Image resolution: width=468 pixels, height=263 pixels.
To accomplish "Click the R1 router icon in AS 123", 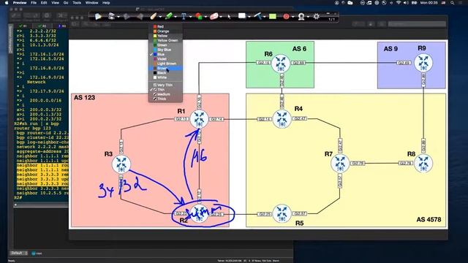I will [199, 119].
